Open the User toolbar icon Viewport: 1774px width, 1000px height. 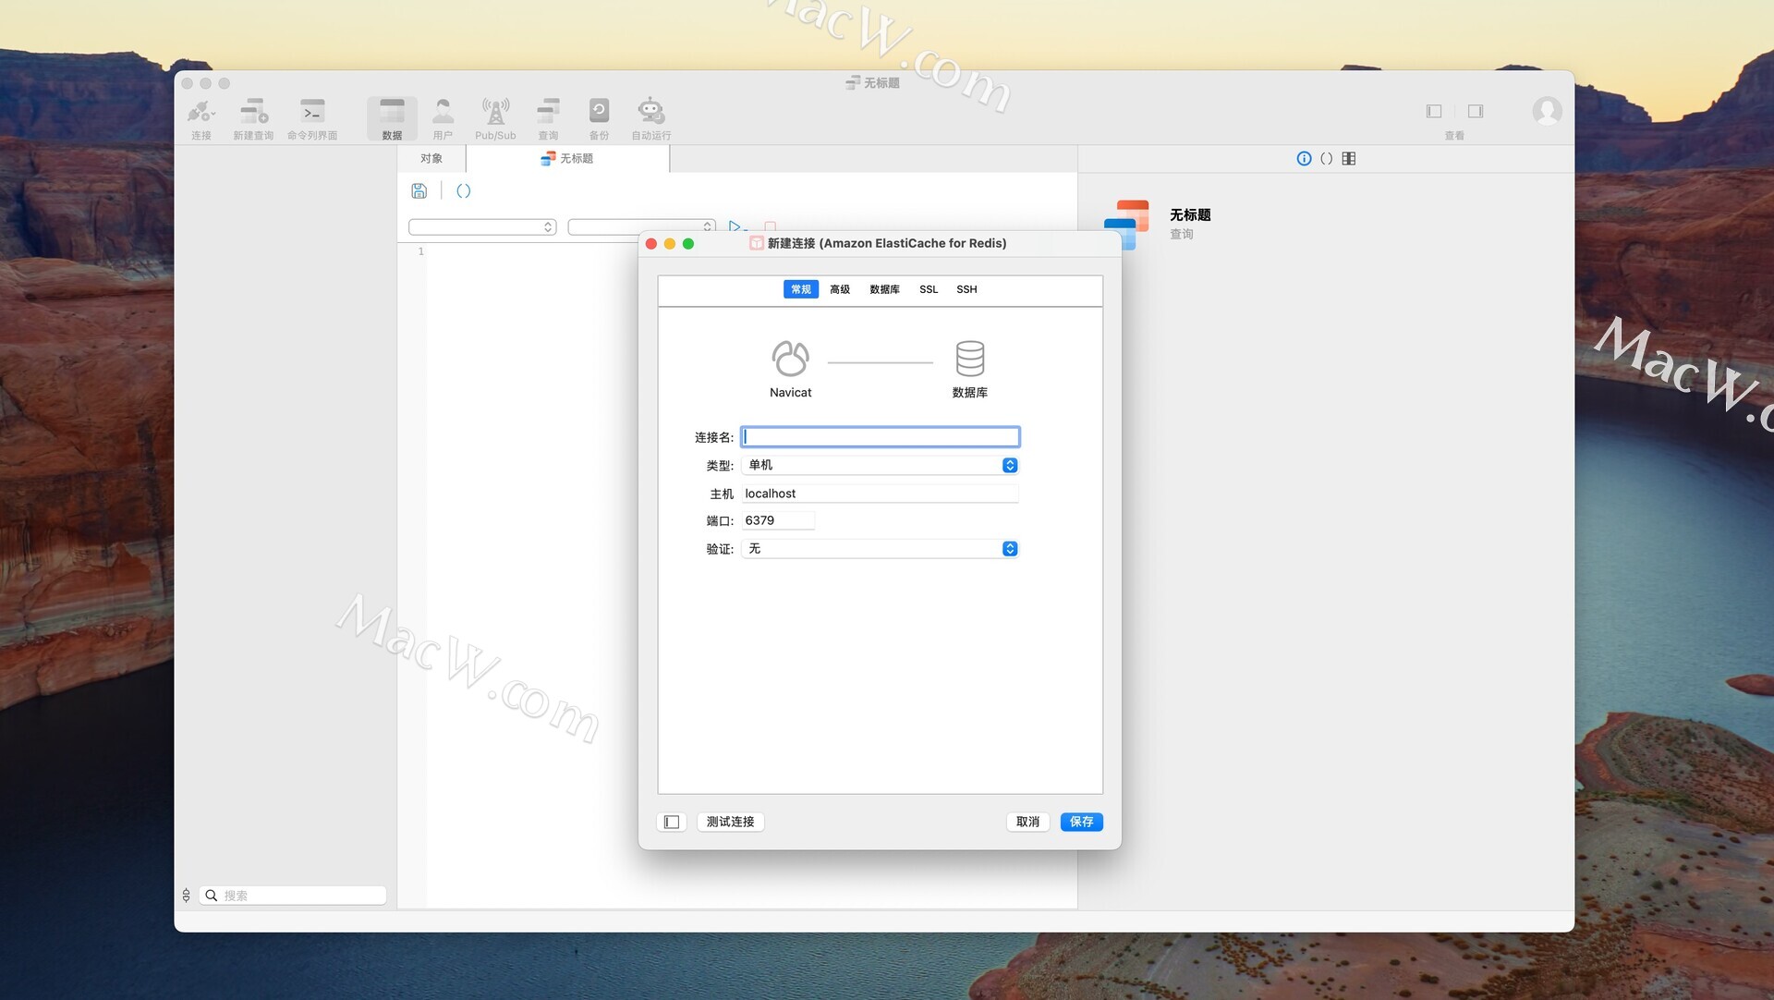pyautogui.click(x=443, y=118)
